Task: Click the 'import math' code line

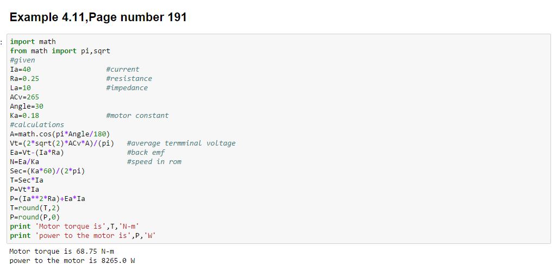Action: (x=33, y=42)
